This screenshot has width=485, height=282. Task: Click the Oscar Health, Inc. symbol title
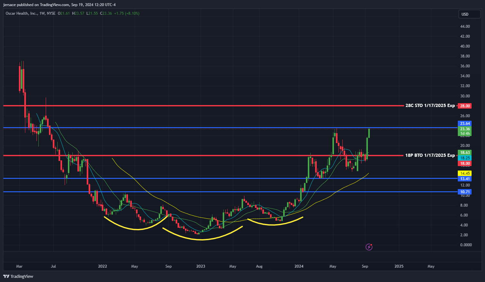pyautogui.click(x=21, y=13)
